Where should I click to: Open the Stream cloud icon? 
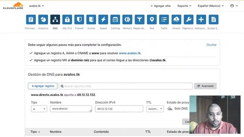pyautogui.click(x=176, y=19)
